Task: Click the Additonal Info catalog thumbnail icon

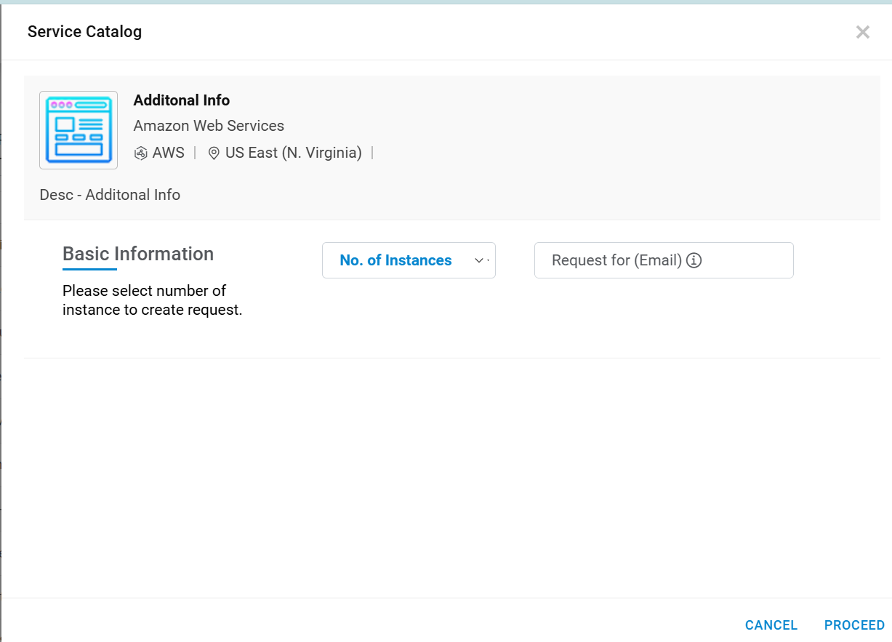Action: (79, 130)
